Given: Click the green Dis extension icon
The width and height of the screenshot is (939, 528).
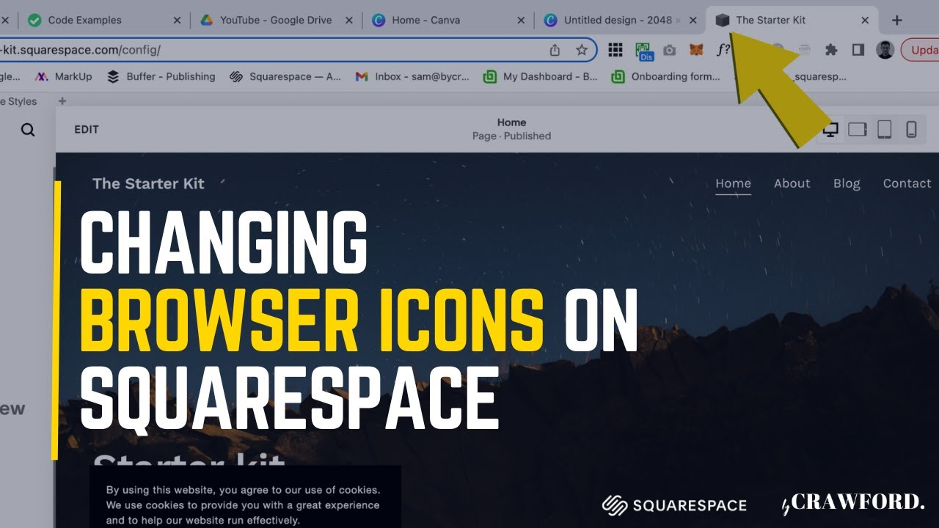Looking at the screenshot, I should point(643,51).
